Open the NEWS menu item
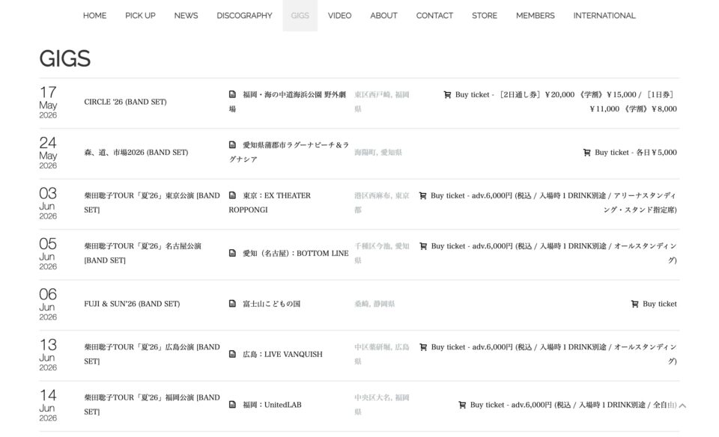This screenshot has width=719, height=437. tap(186, 16)
